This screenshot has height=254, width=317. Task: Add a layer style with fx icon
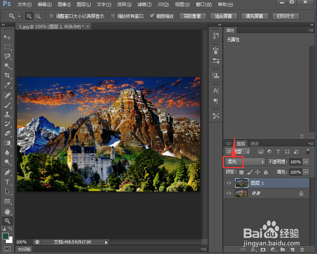(253, 250)
